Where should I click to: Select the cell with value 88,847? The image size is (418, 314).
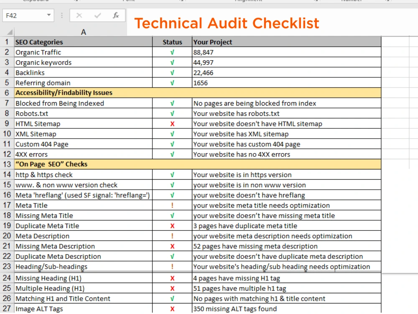(287, 52)
